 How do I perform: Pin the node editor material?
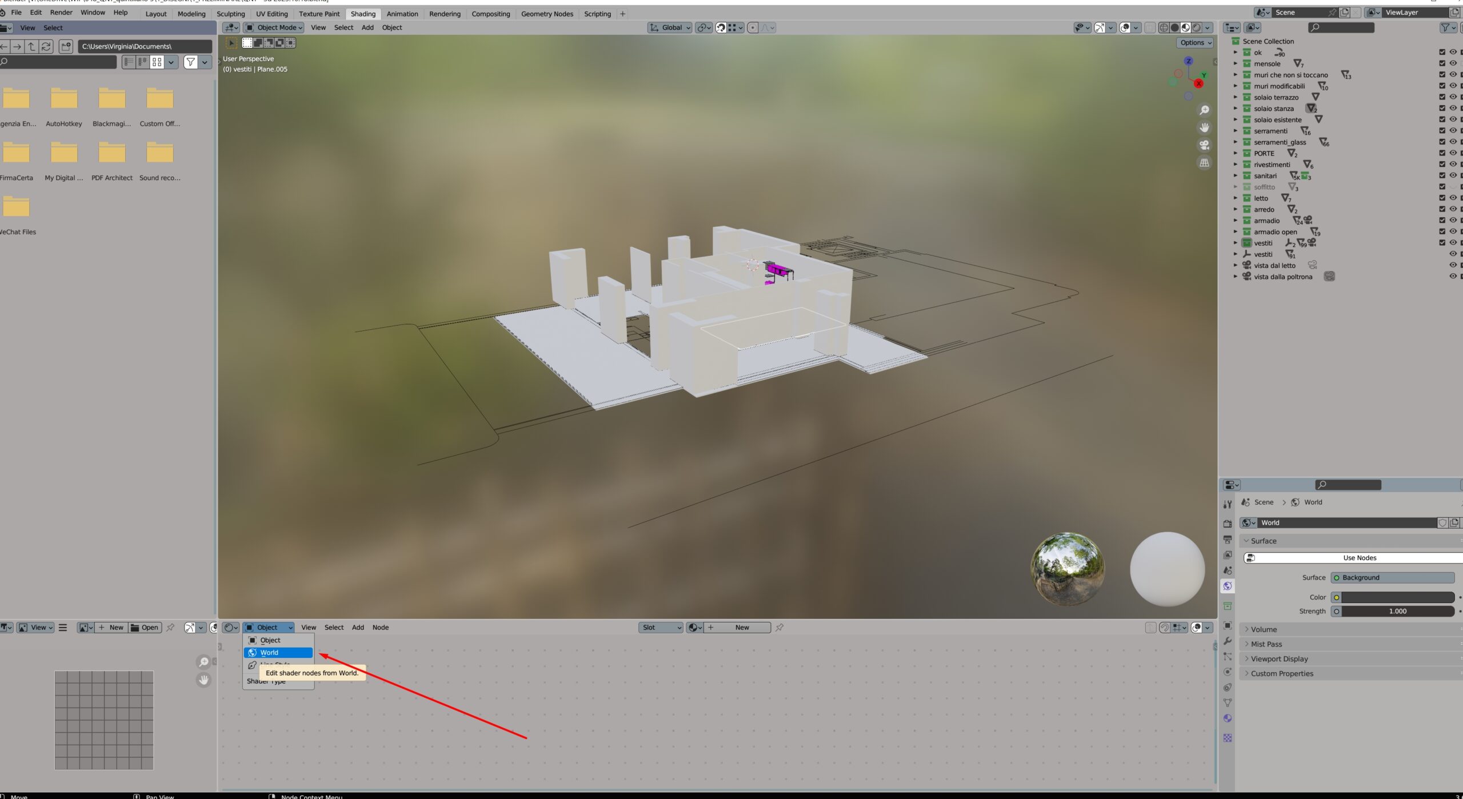click(x=780, y=627)
